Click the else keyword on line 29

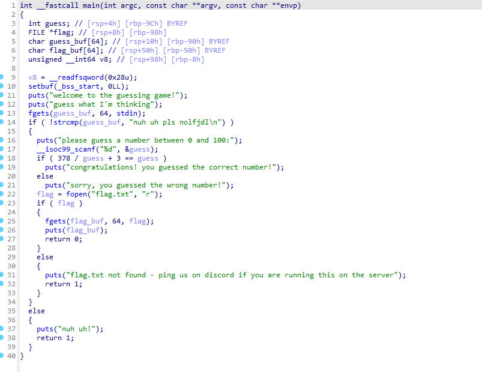[x=45, y=257]
